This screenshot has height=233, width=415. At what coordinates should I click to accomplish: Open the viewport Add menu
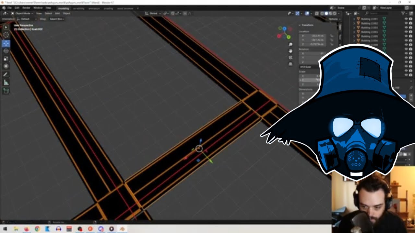coord(57,14)
